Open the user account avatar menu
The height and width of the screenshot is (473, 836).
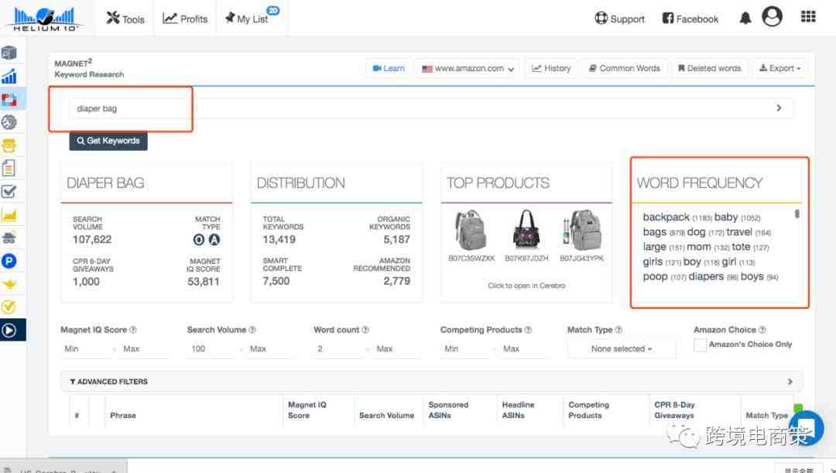pos(772,17)
